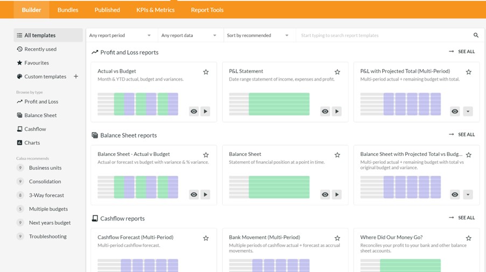486x272 pixels.
Task: Click the Profit and Loss reports heading
Action: point(129,52)
